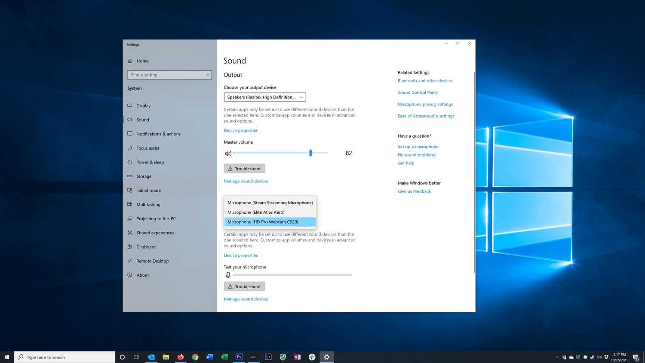The image size is (645, 363).
Task: Click the Home icon in Settings sidebar
Action: (130, 61)
